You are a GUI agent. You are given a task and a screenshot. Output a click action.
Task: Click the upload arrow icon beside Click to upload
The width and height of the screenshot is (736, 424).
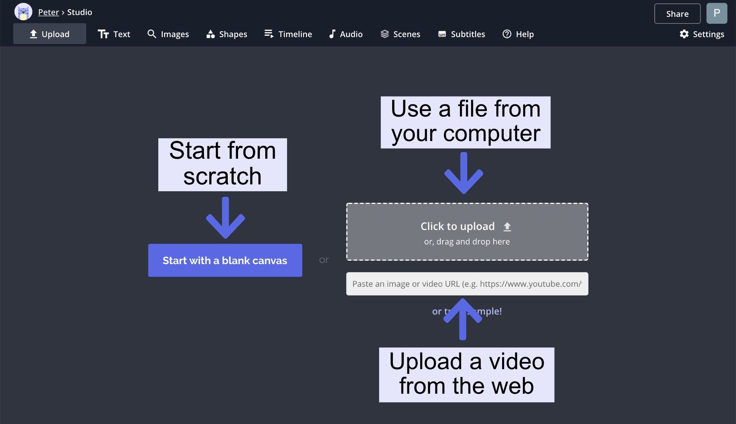(507, 227)
